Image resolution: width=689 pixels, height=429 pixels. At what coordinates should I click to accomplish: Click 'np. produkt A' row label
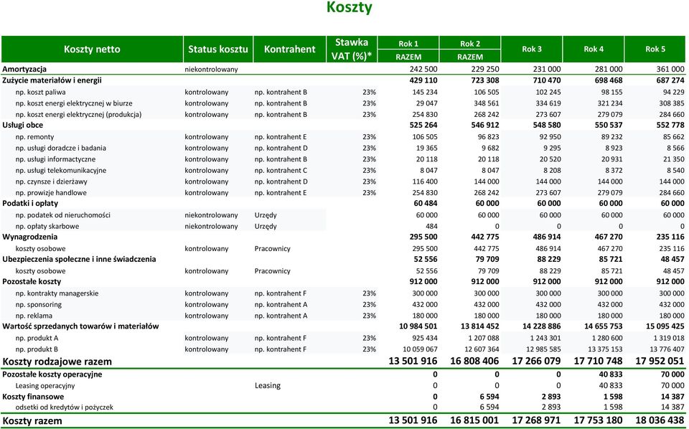point(37,338)
